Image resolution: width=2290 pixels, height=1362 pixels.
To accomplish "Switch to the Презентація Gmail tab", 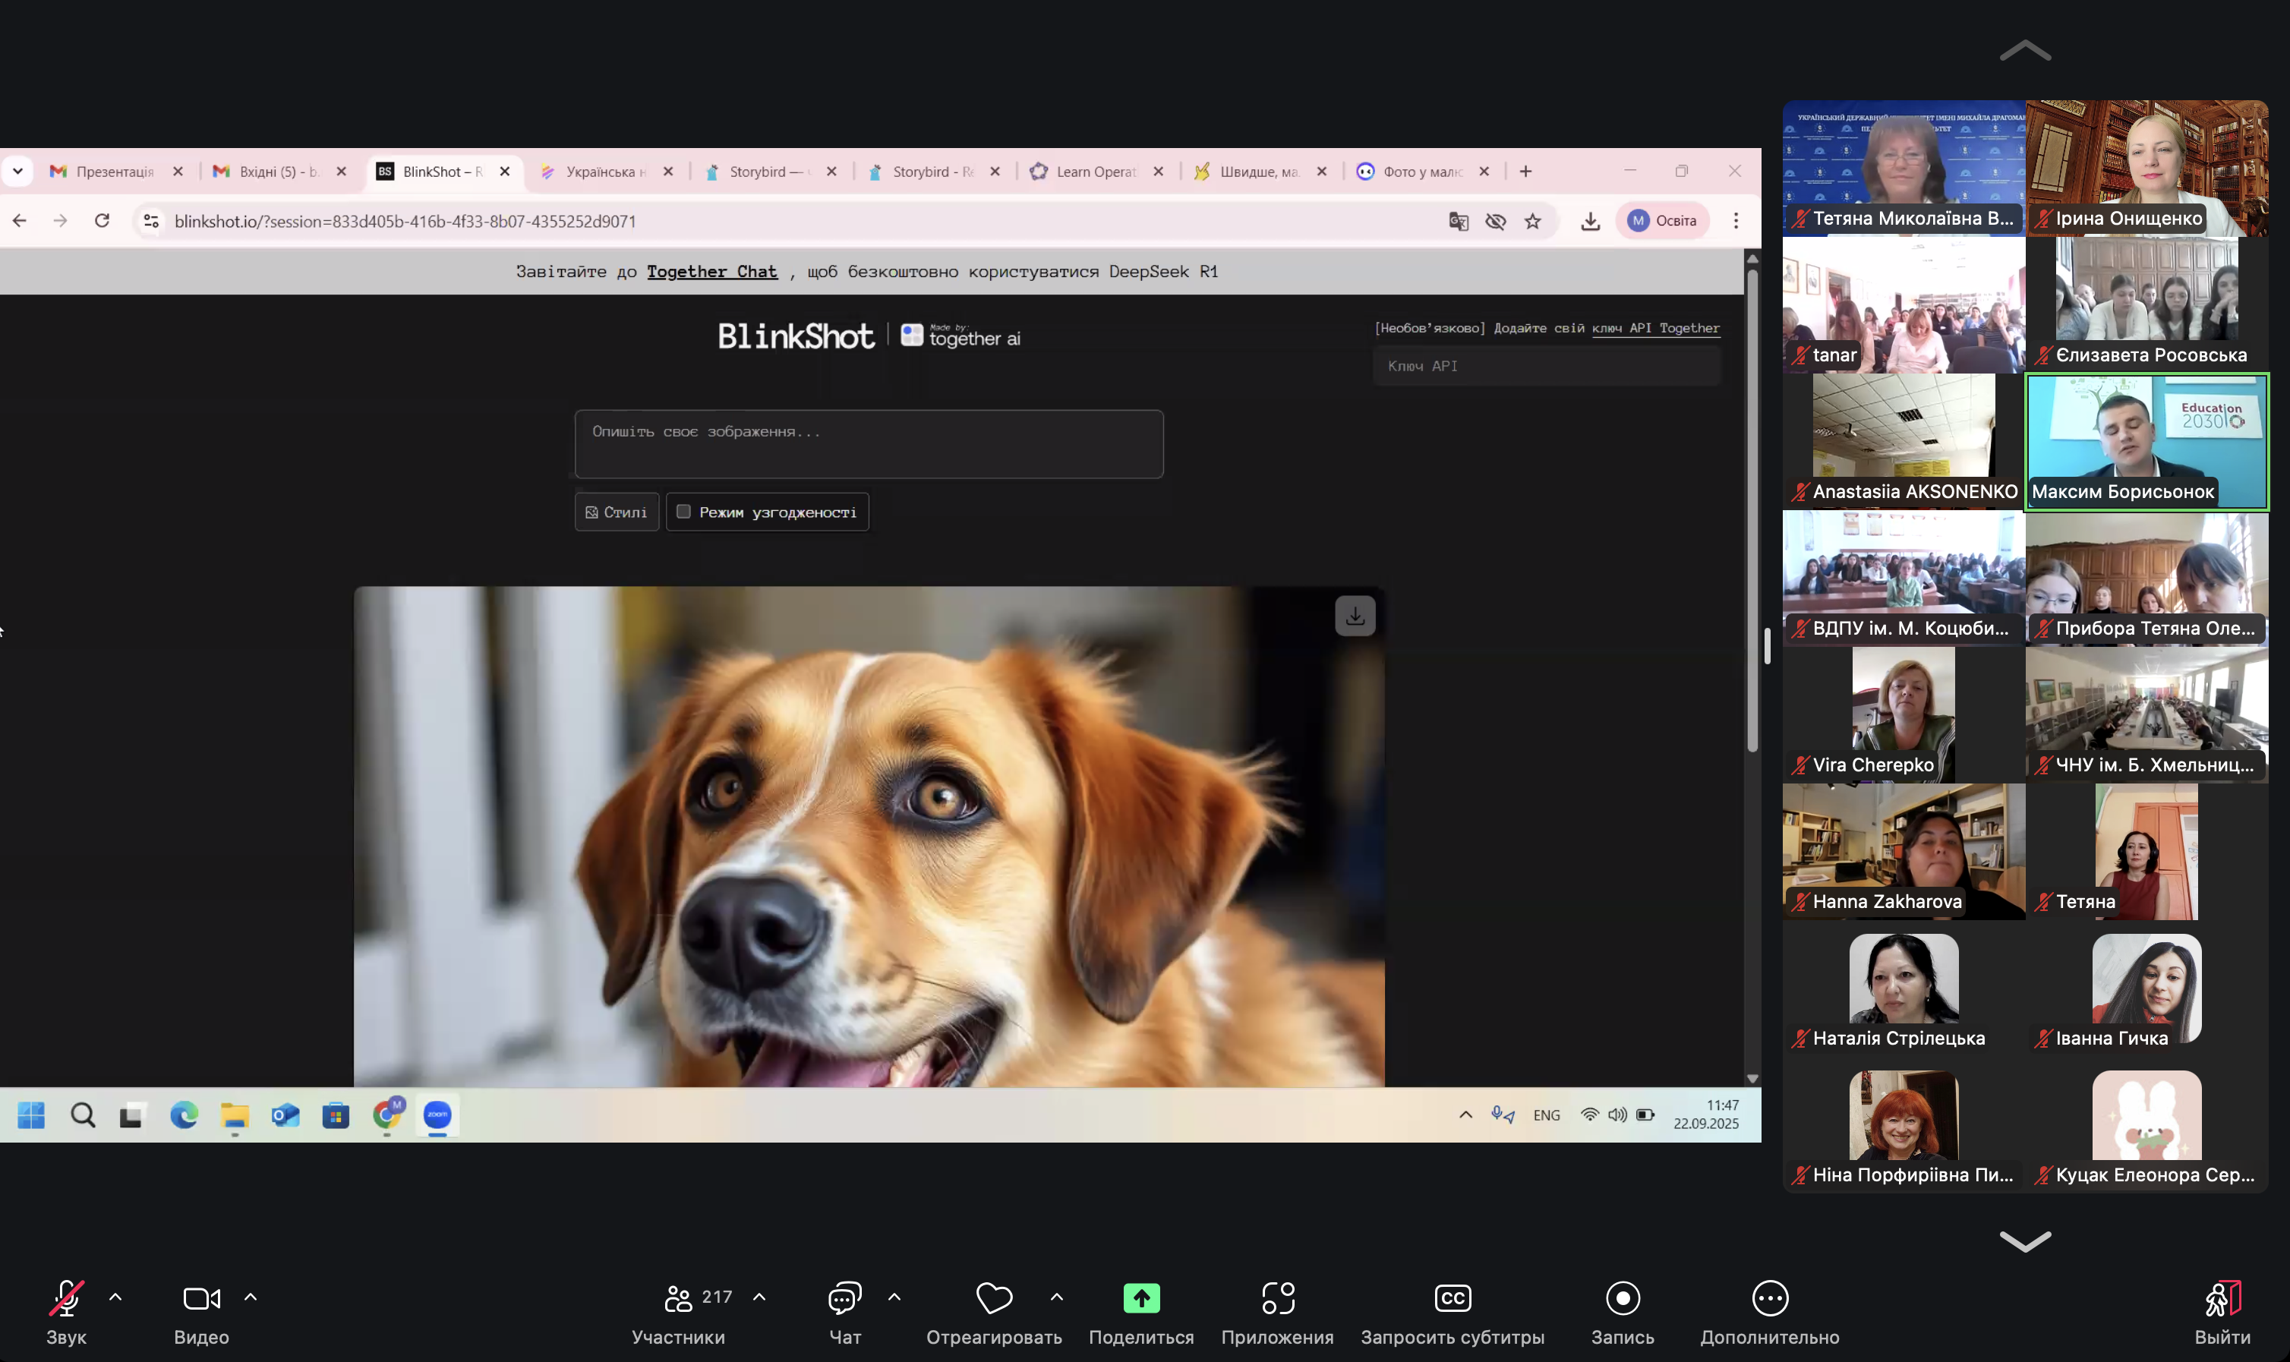I will point(114,172).
